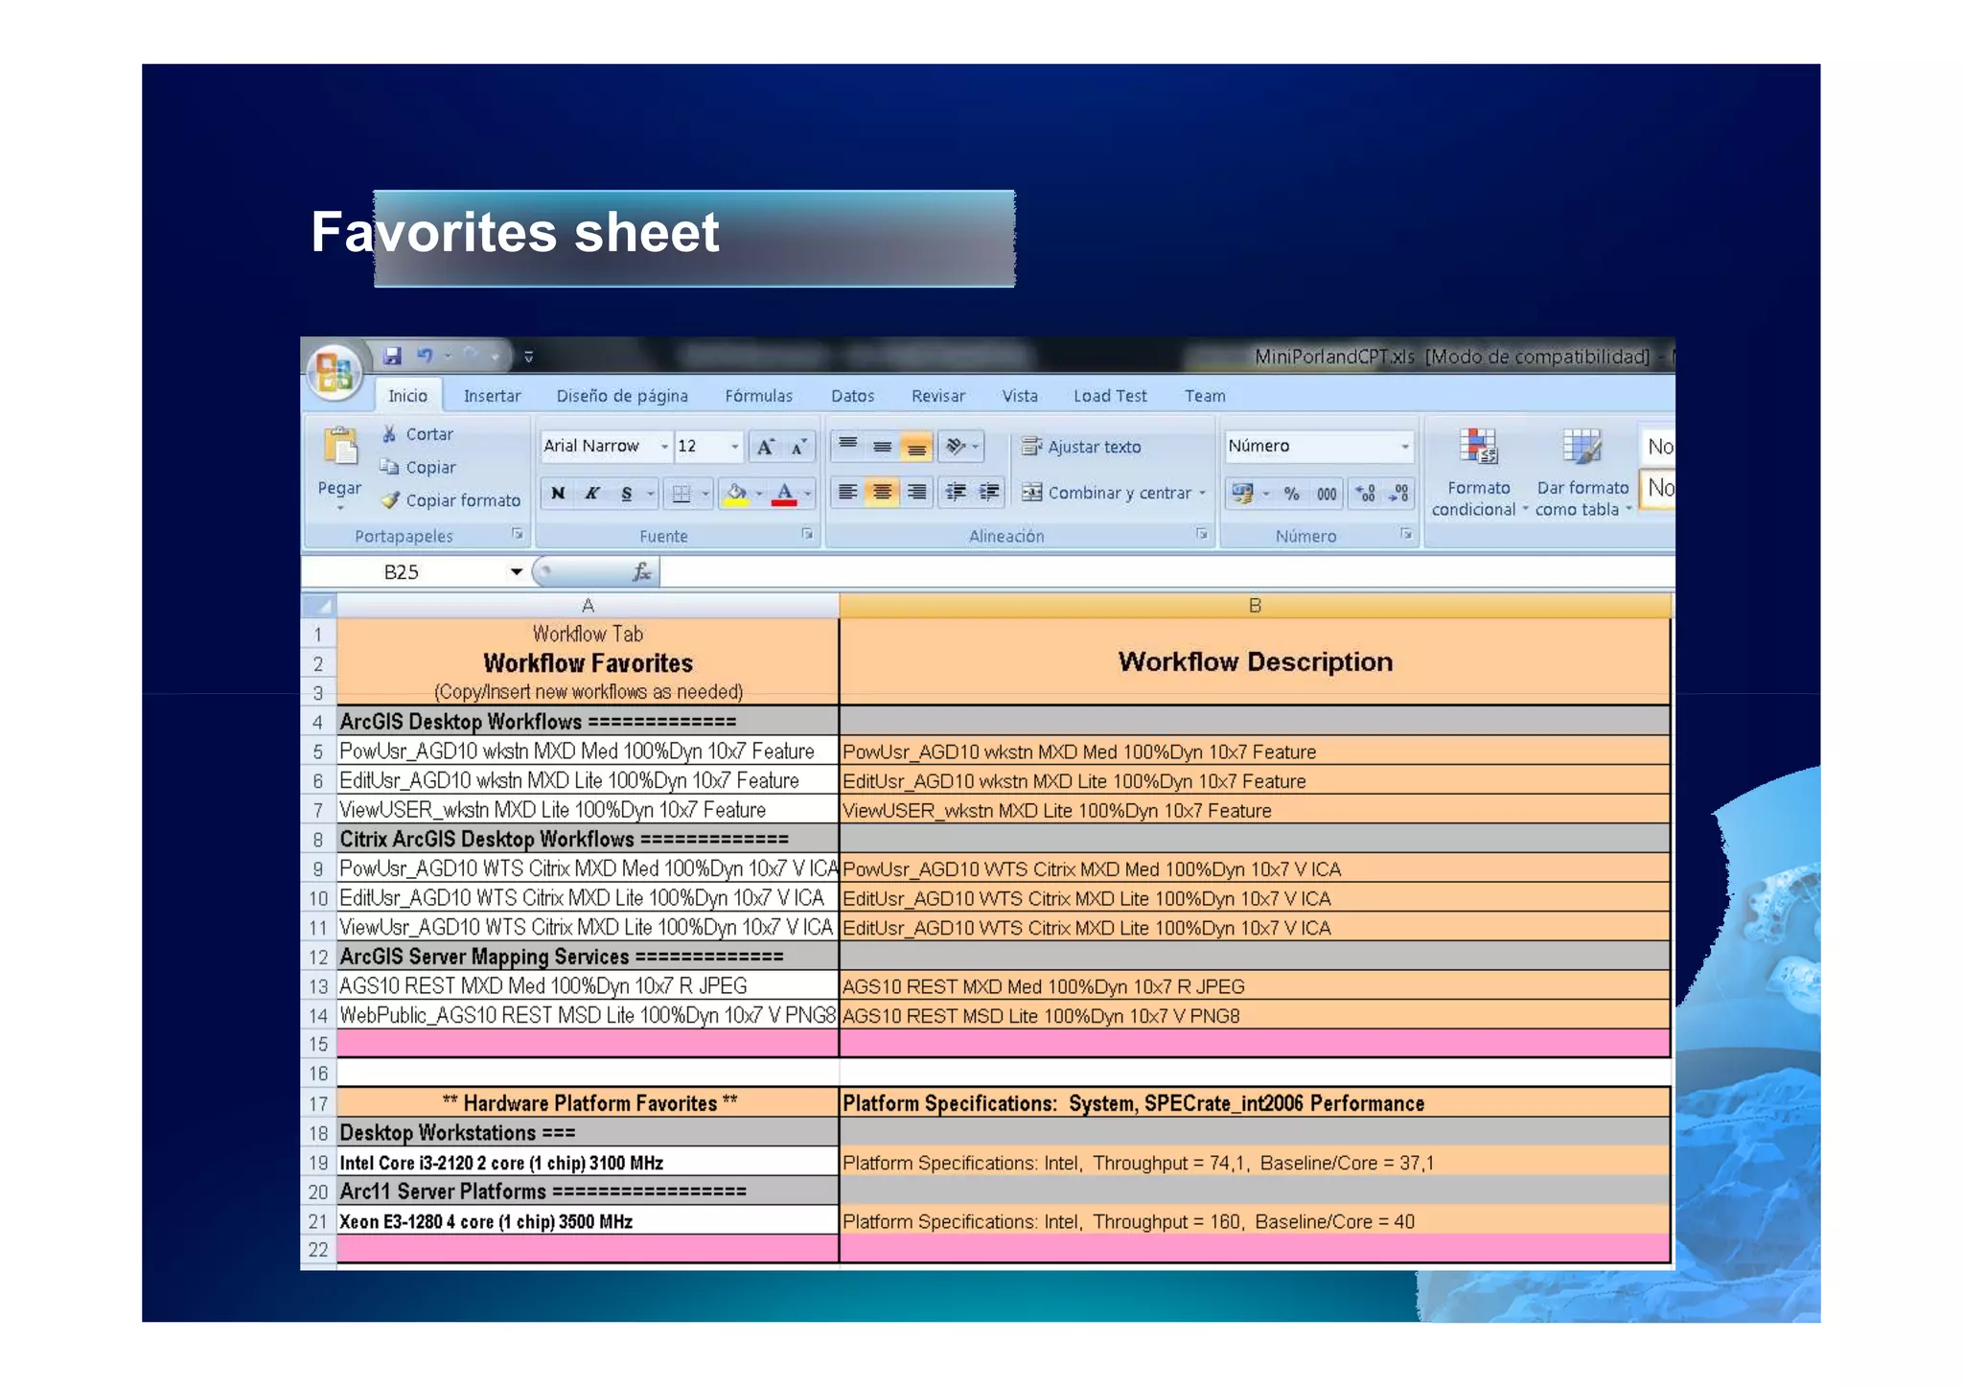The width and height of the screenshot is (1963, 1387).
Task: Decrease font size with small A icon
Action: click(x=797, y=447)
